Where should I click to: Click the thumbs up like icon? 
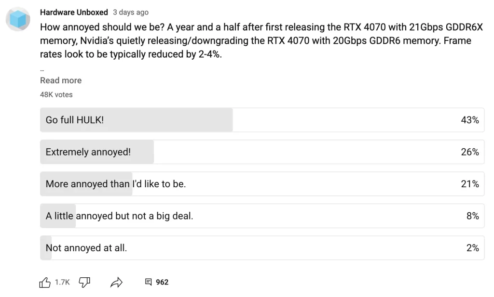pos(45,282)
